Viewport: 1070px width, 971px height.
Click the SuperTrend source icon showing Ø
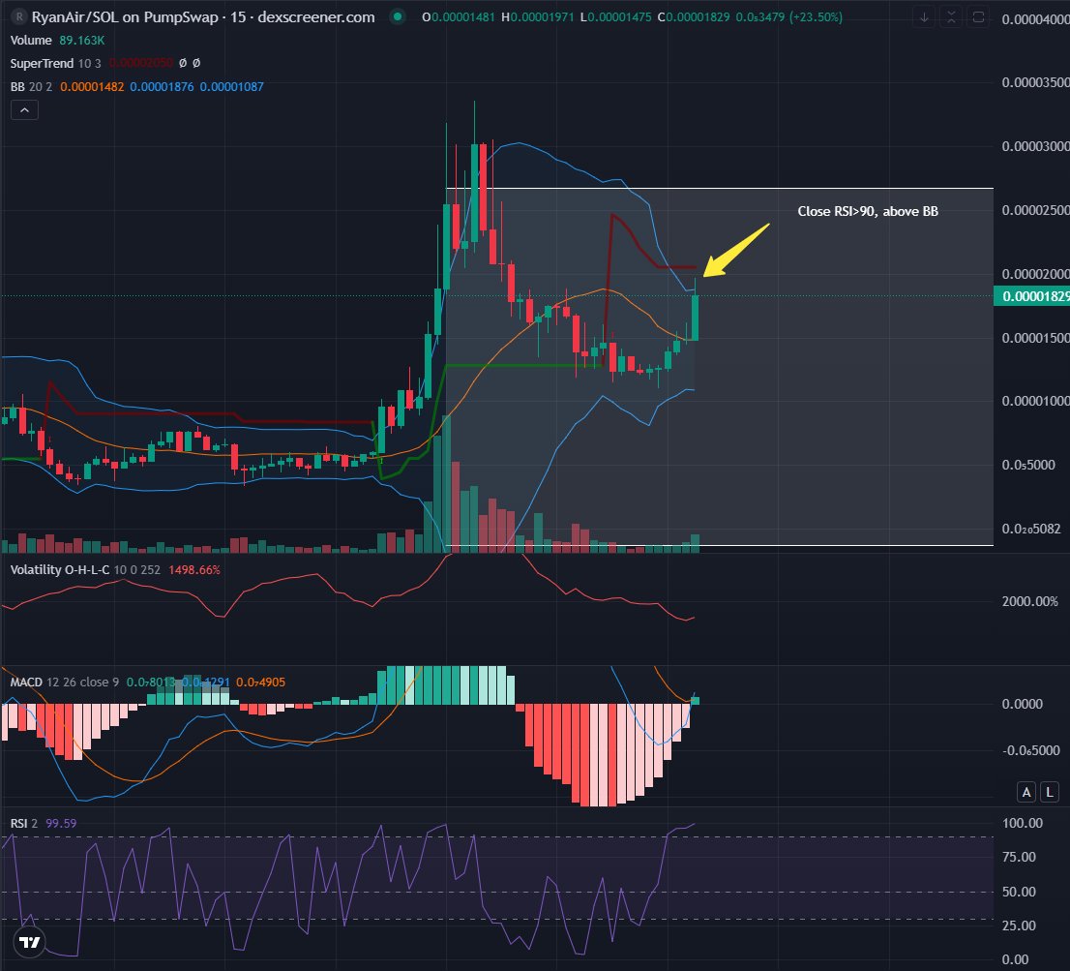[183, 61]
